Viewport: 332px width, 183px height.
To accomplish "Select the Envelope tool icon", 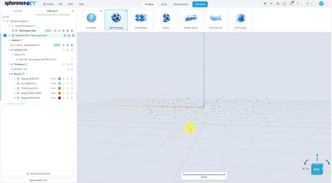I will (x=91, y=19).
